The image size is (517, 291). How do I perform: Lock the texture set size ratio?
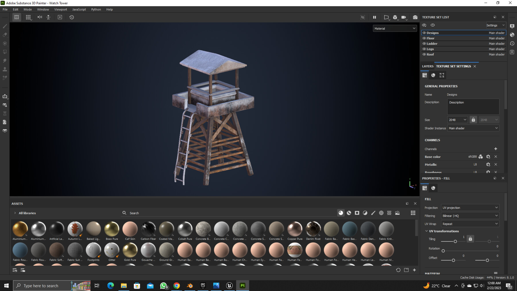(x=473, y=120)
